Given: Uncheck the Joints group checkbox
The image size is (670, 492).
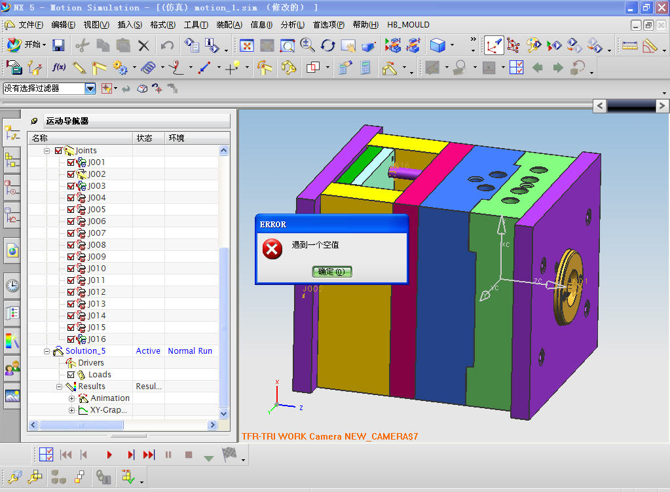Looking at the screenshot, I should click(x=58, y=151).
